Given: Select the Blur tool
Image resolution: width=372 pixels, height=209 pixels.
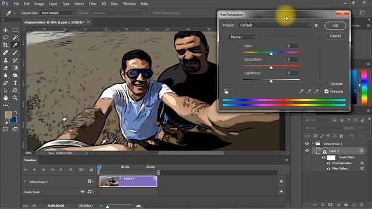Looking at the screenshot, I should tap(5, 75).
